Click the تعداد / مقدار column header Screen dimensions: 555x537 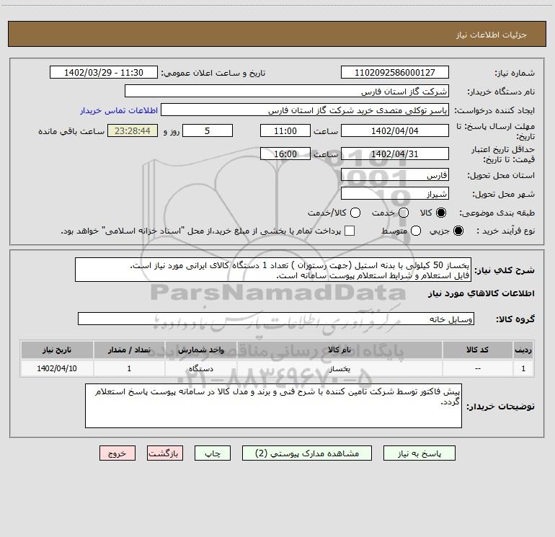coord(129,350)
